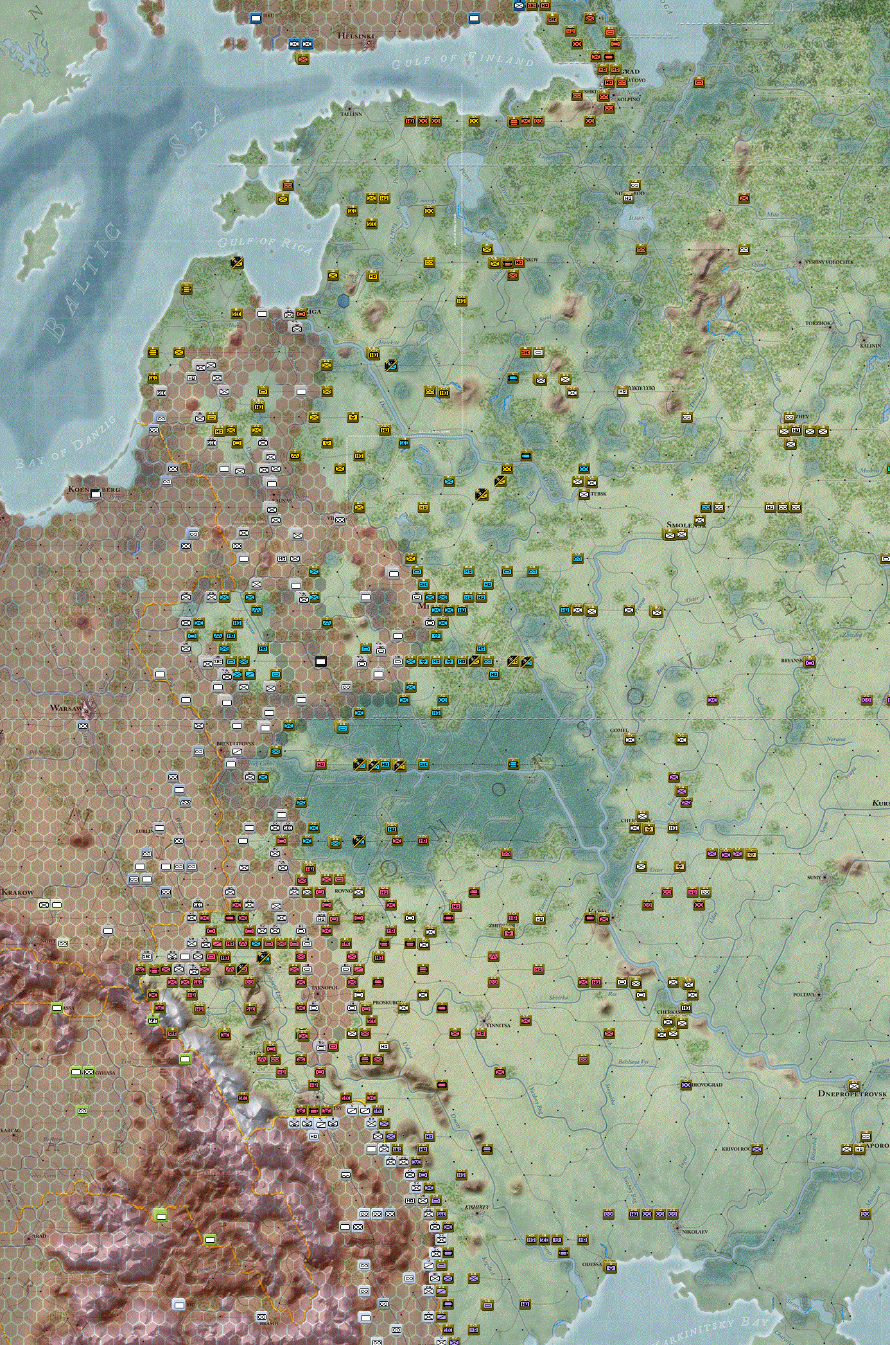Select the unit counter just below Warsaw
890x1345 pixels.
[83, 726]
